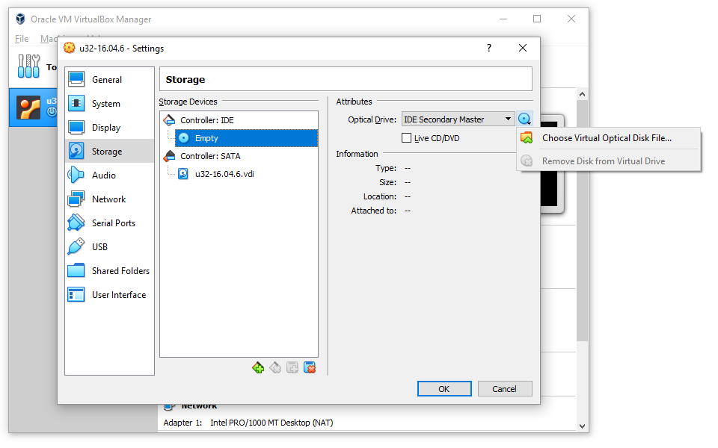Click the remove storage attachment icon
The image size is (718, 448).
[310, 367]
